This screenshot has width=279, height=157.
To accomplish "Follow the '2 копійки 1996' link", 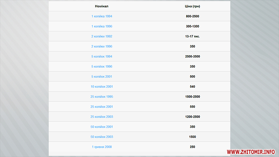I will point(102,46).
